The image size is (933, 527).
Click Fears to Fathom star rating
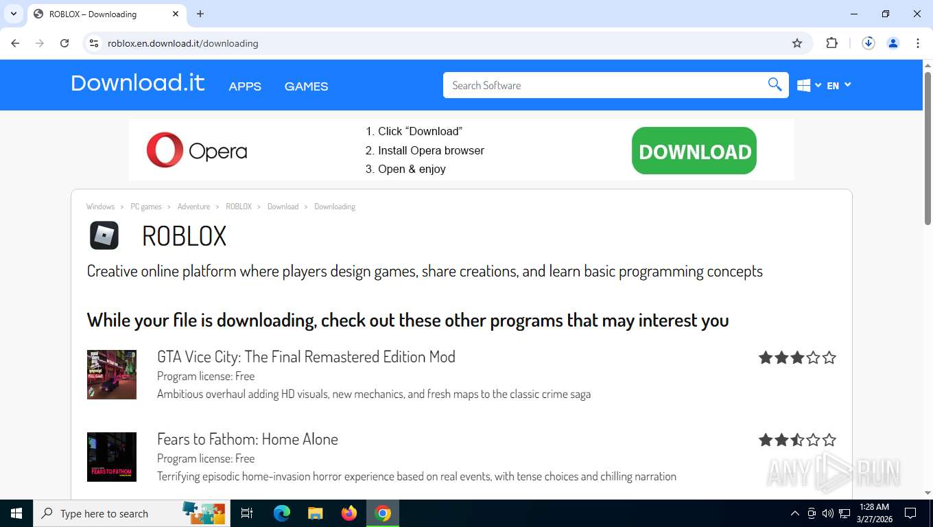(797, 440)
